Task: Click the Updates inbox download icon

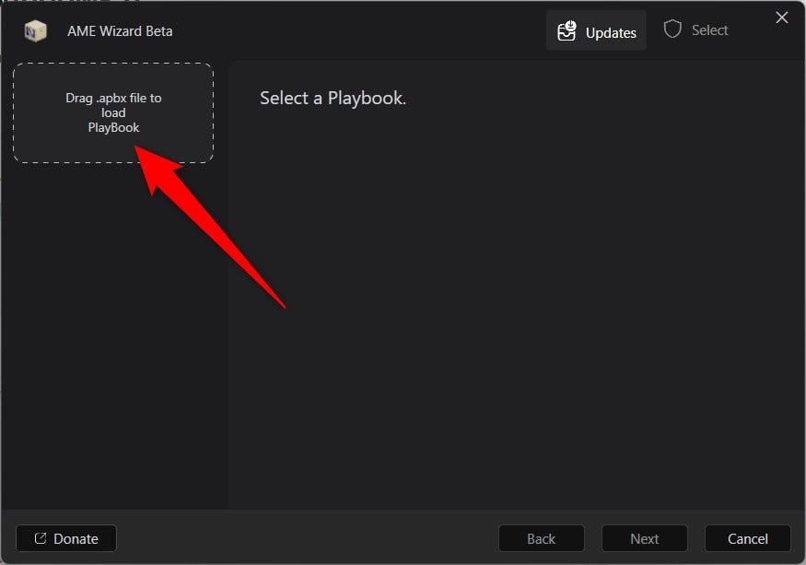Action: click(x=567, y=30)
